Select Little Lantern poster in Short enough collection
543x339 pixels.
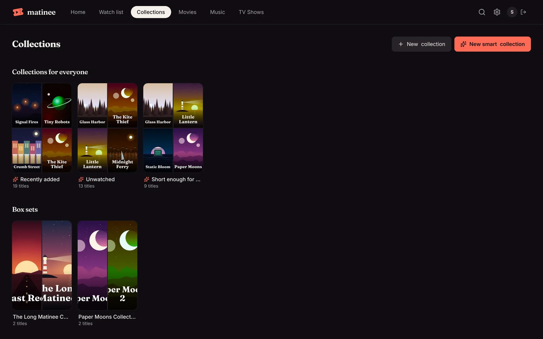188,105
